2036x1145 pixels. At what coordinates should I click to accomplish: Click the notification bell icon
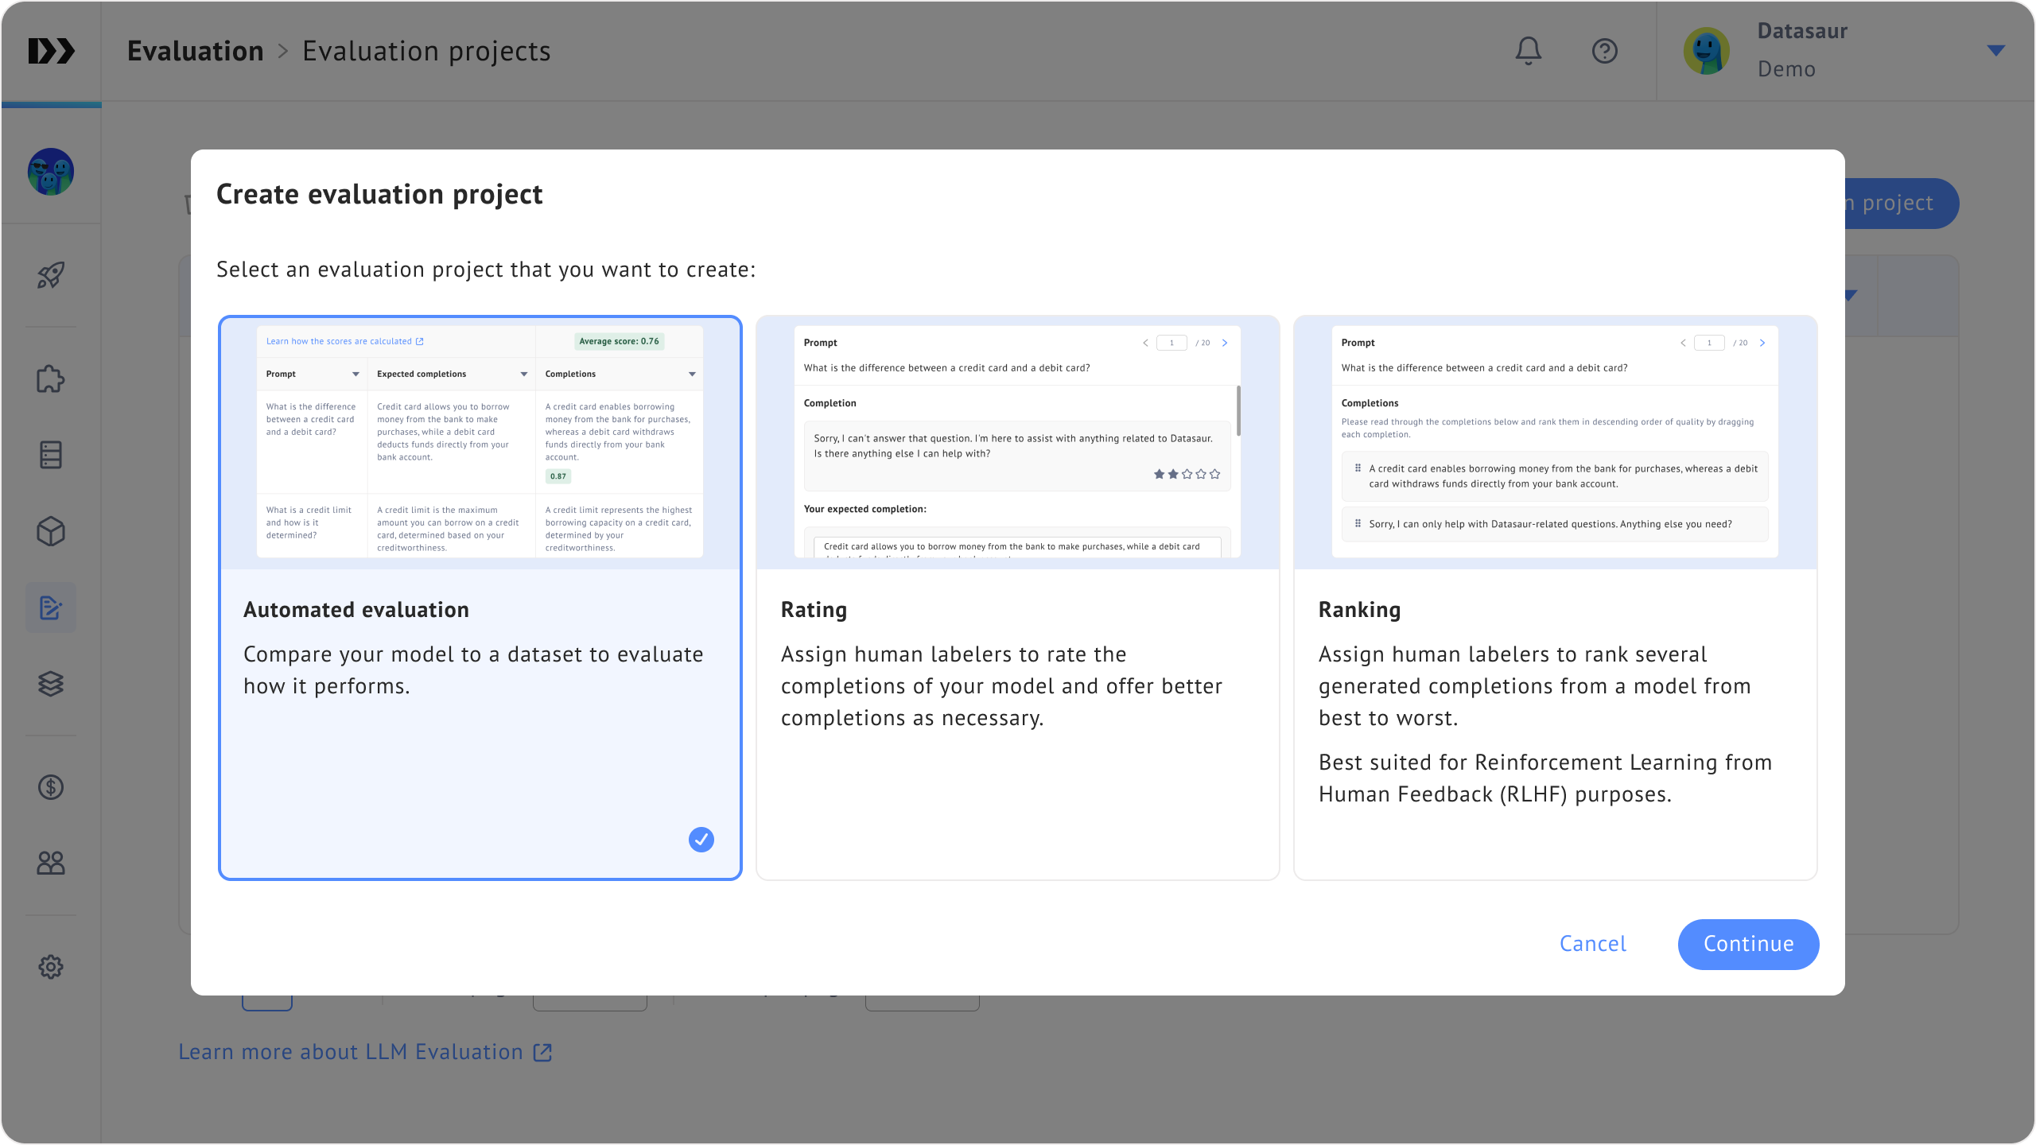1528,51
